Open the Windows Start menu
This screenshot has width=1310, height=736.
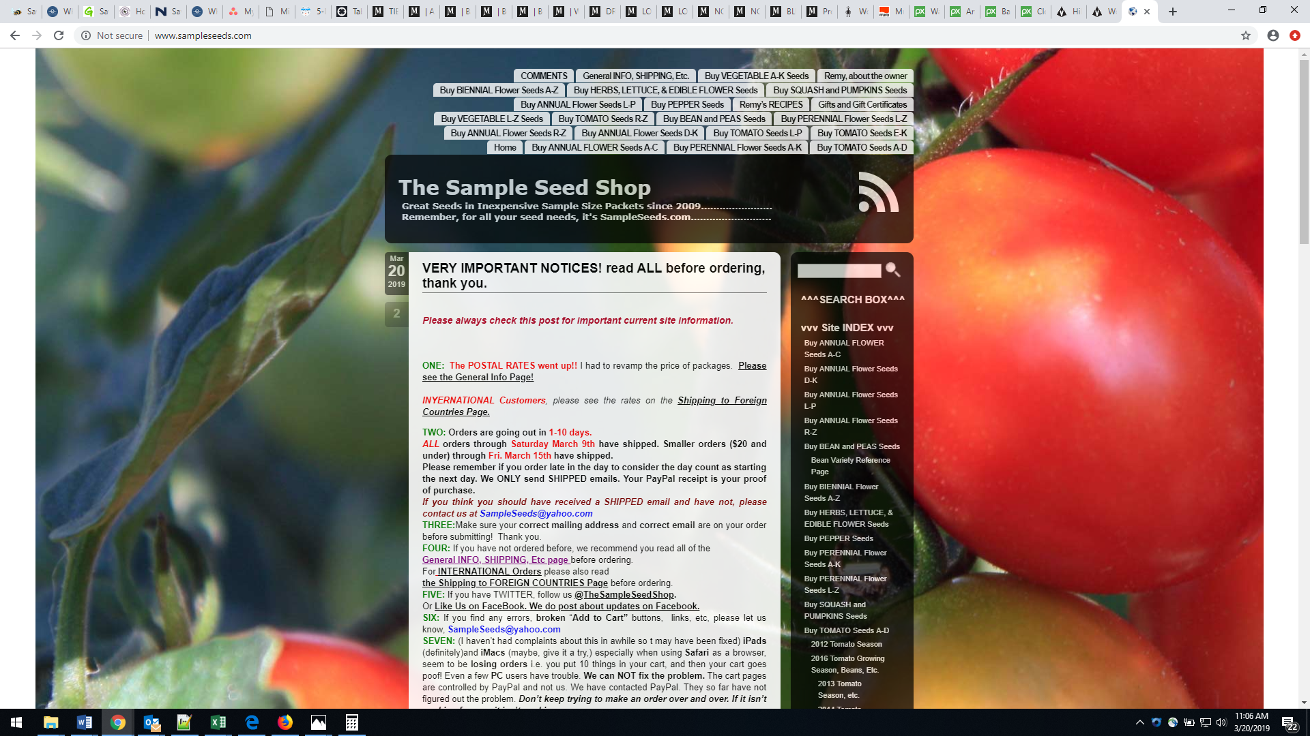coord(16,722)
